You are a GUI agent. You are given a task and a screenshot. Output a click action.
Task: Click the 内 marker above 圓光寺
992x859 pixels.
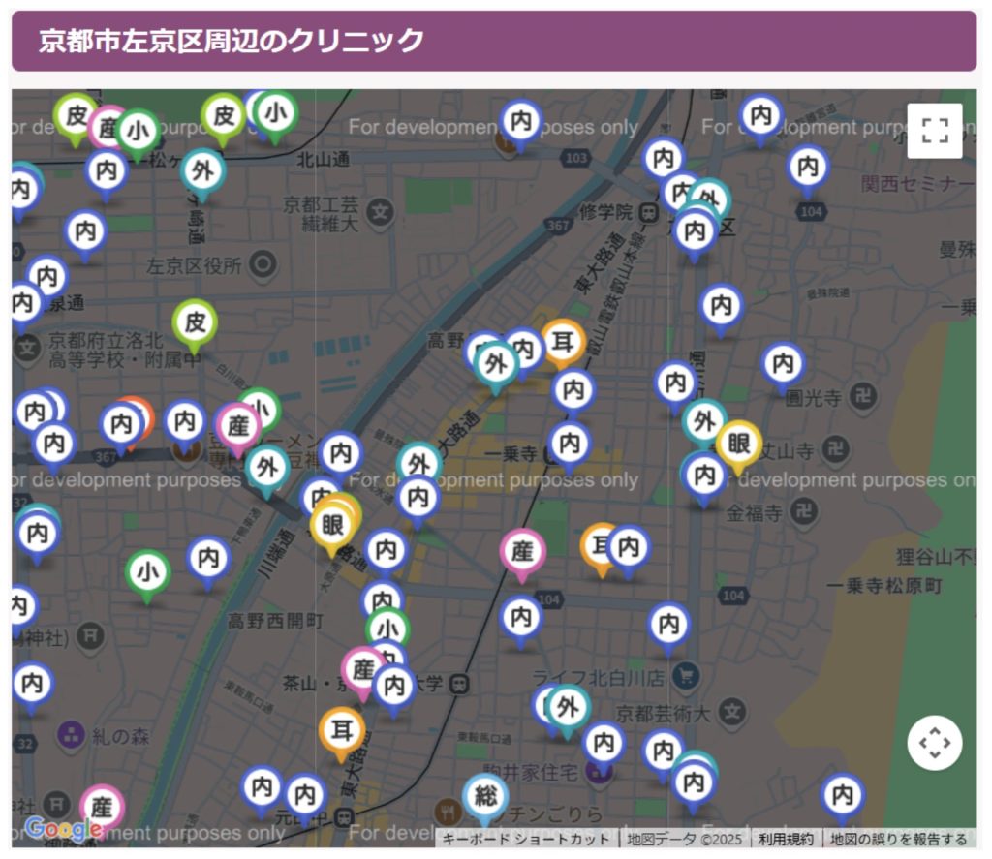tap(783, 365)
